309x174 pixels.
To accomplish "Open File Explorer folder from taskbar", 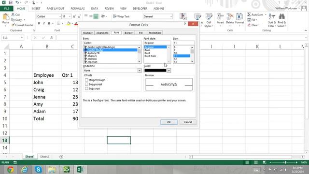I will 52,170.
